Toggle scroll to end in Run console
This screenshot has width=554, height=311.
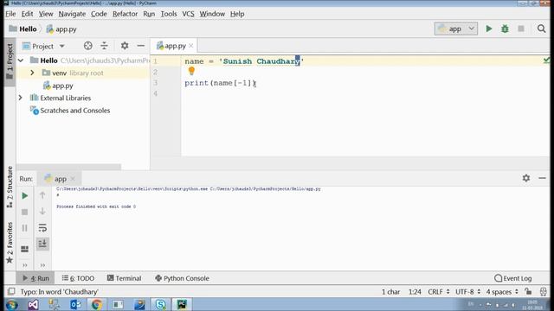click(x=42, y=244)
